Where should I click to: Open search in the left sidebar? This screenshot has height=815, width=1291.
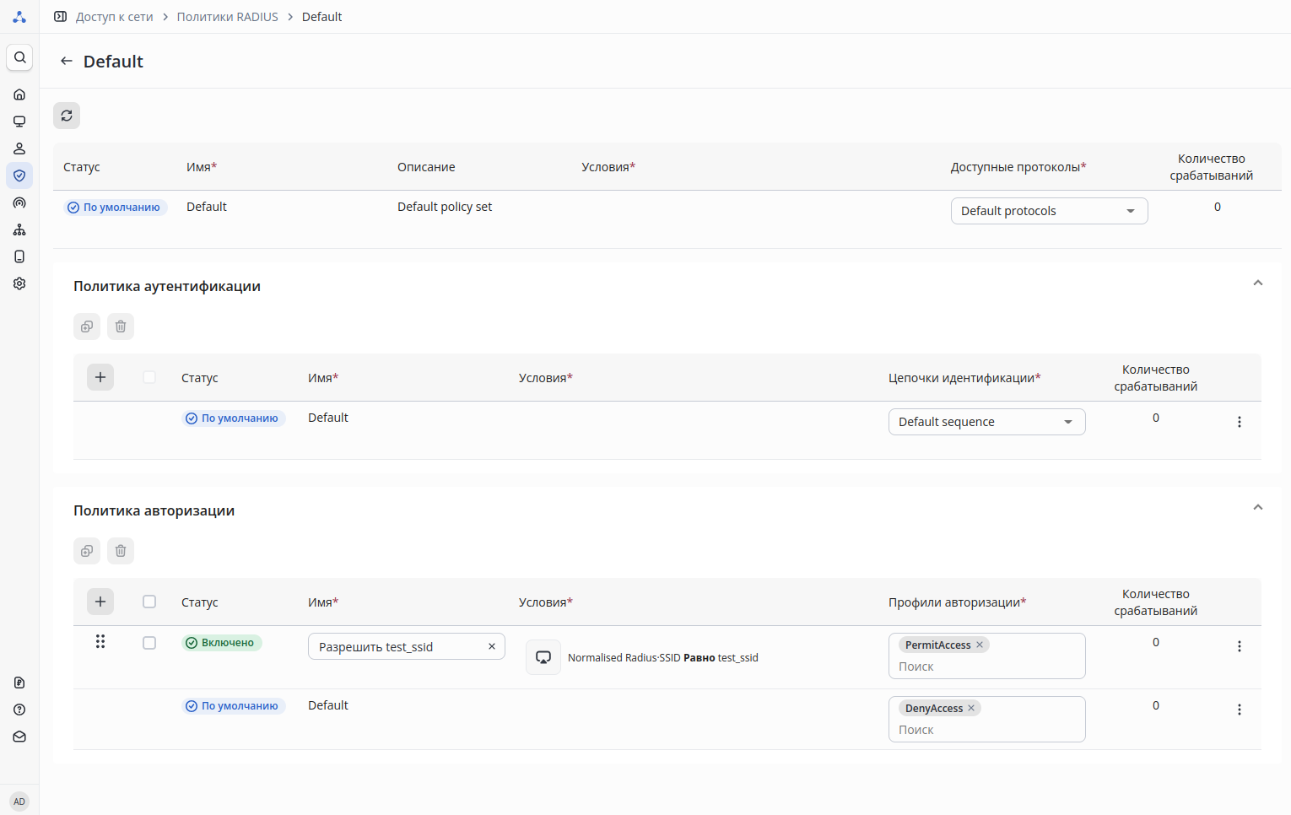[x=19, y=57]
